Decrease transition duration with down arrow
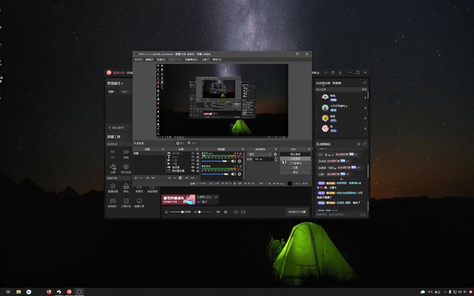This screenshot has height=296, width=474. pos(276,160)
